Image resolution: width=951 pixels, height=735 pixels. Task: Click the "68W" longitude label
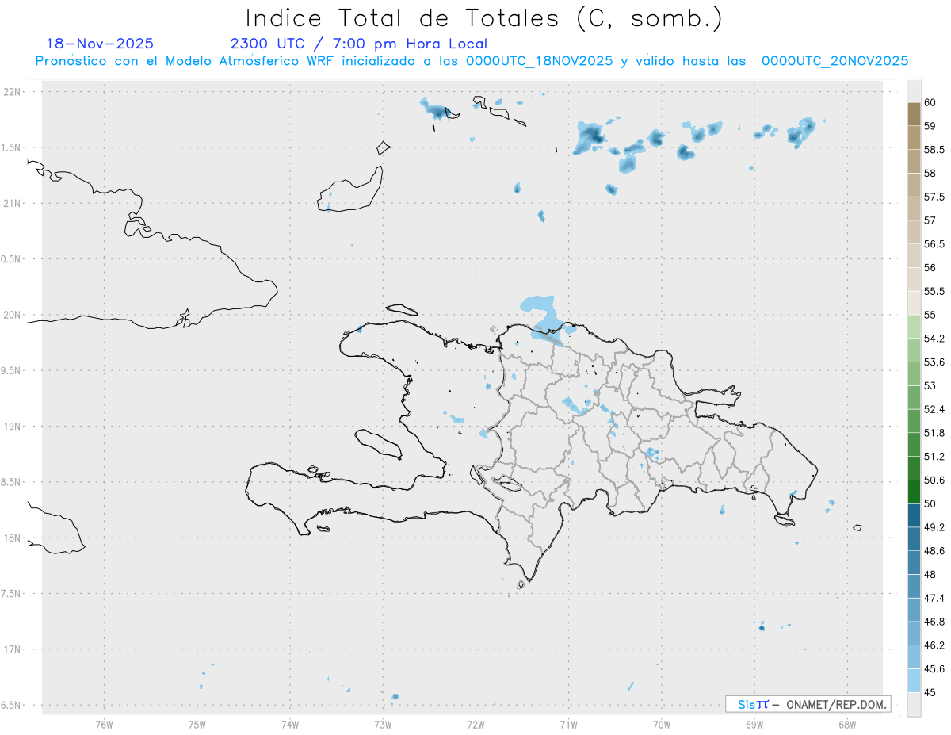(847, 724)
